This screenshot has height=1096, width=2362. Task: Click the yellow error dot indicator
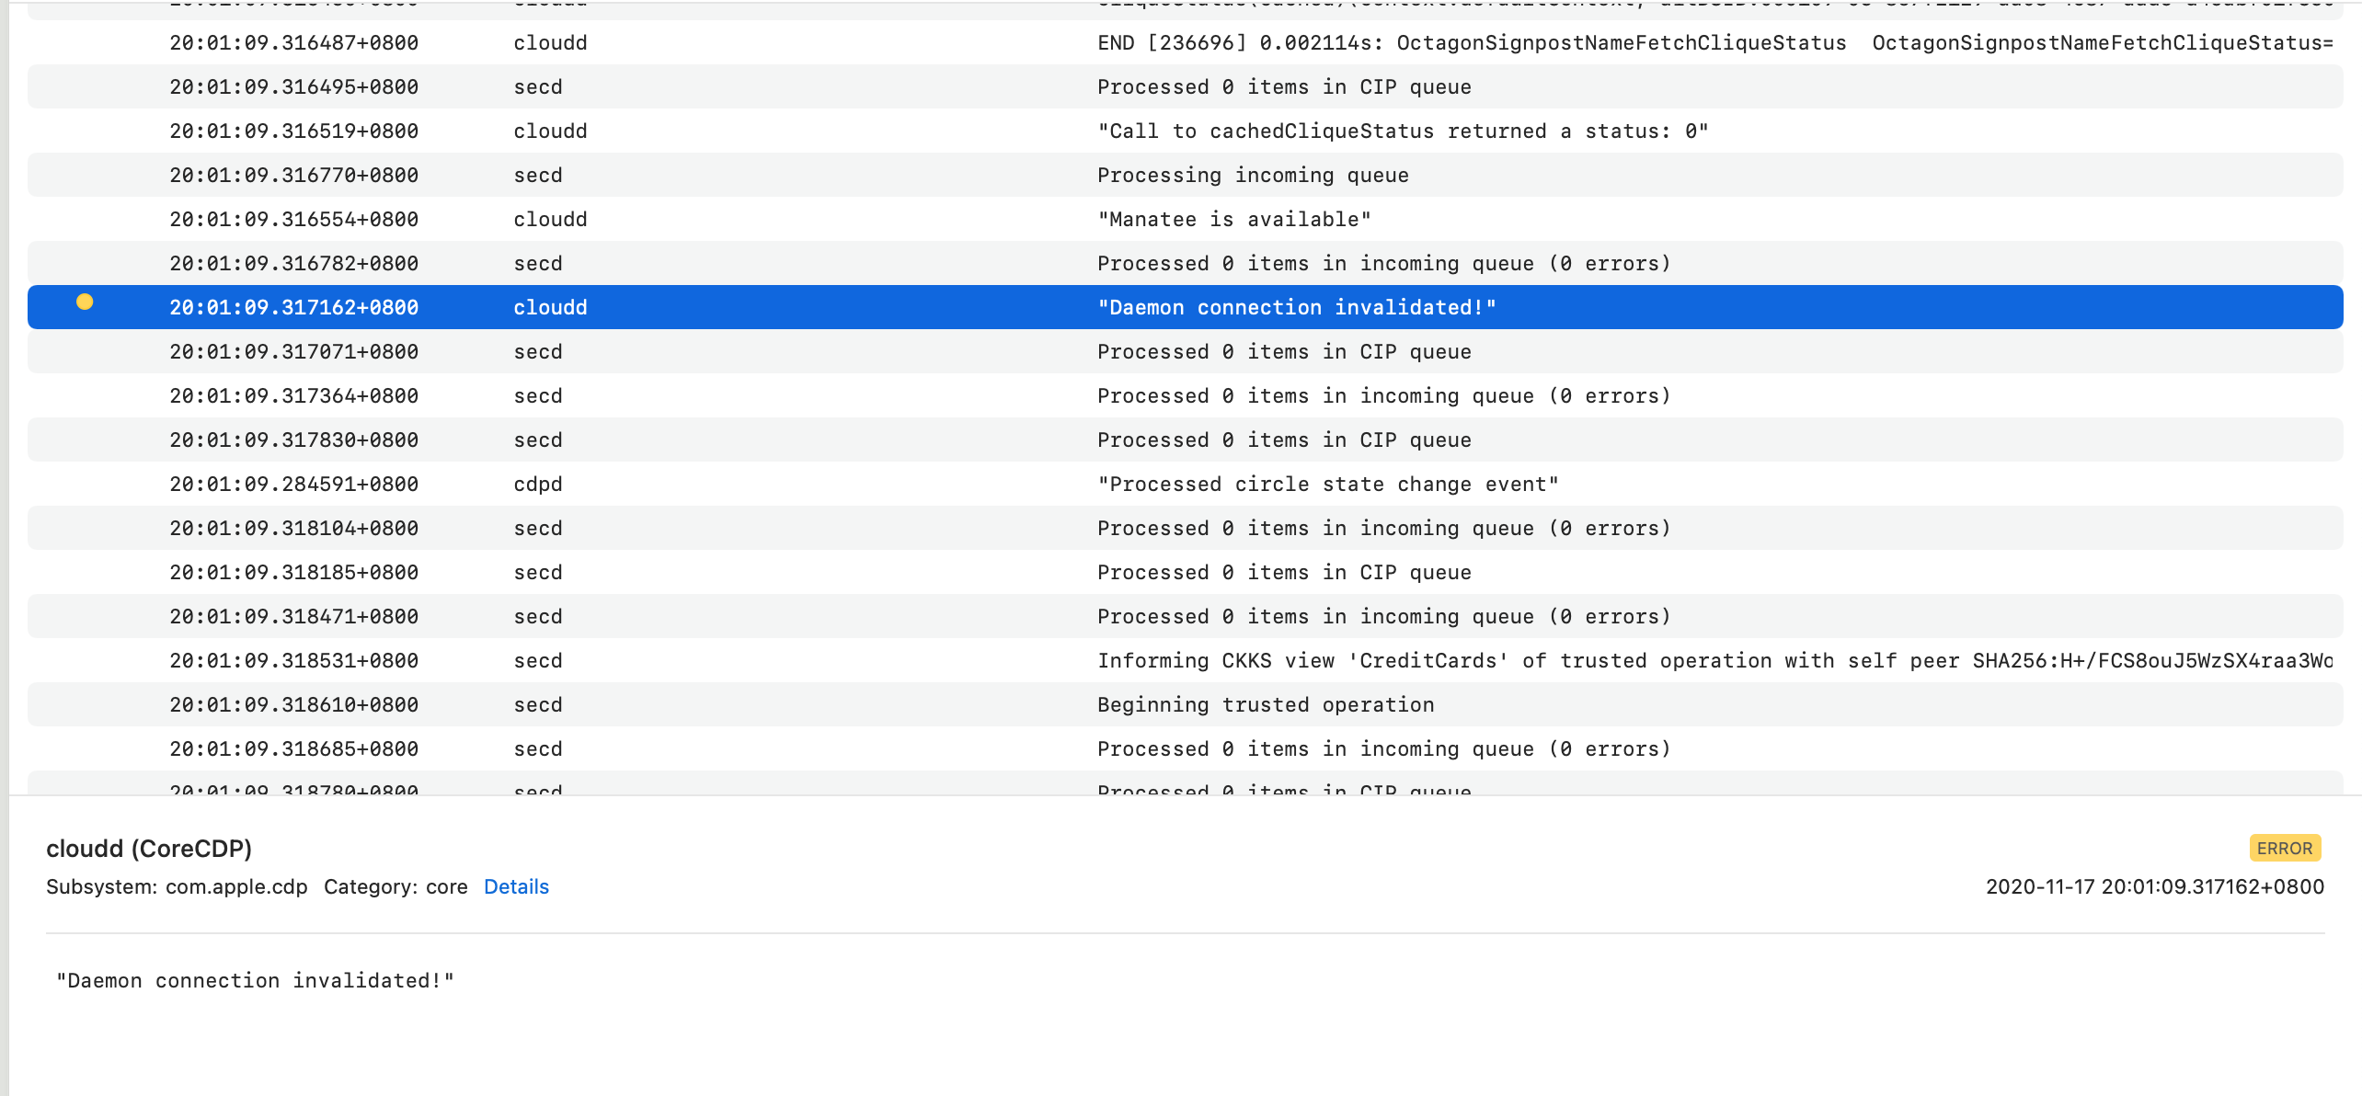85,302
